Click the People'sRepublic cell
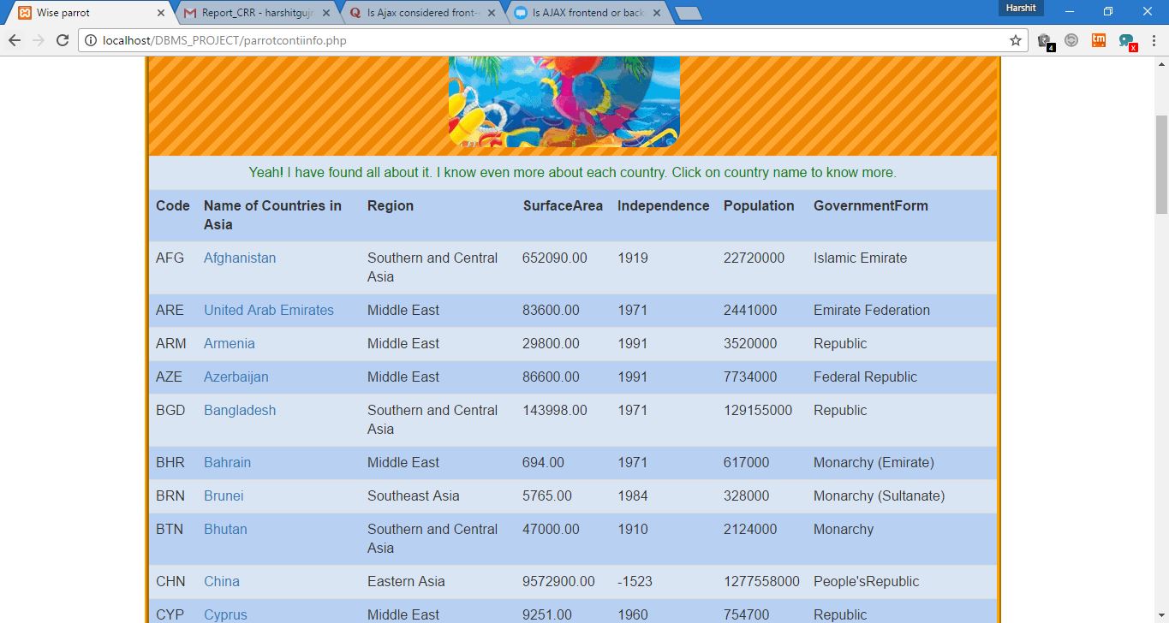 (867, 581)
